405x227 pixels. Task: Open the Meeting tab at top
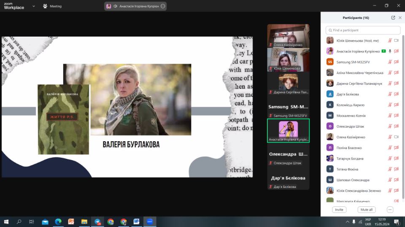point(52,6)
